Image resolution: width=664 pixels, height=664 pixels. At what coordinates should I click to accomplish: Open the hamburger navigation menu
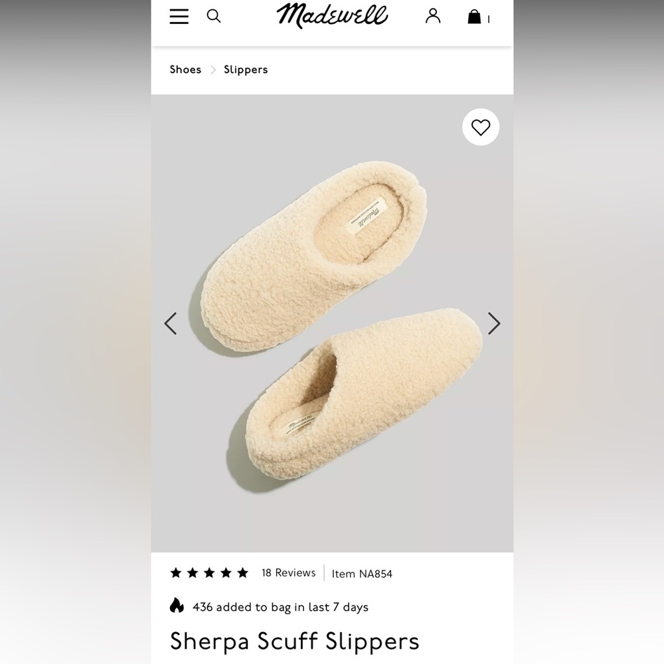[179, 17]
